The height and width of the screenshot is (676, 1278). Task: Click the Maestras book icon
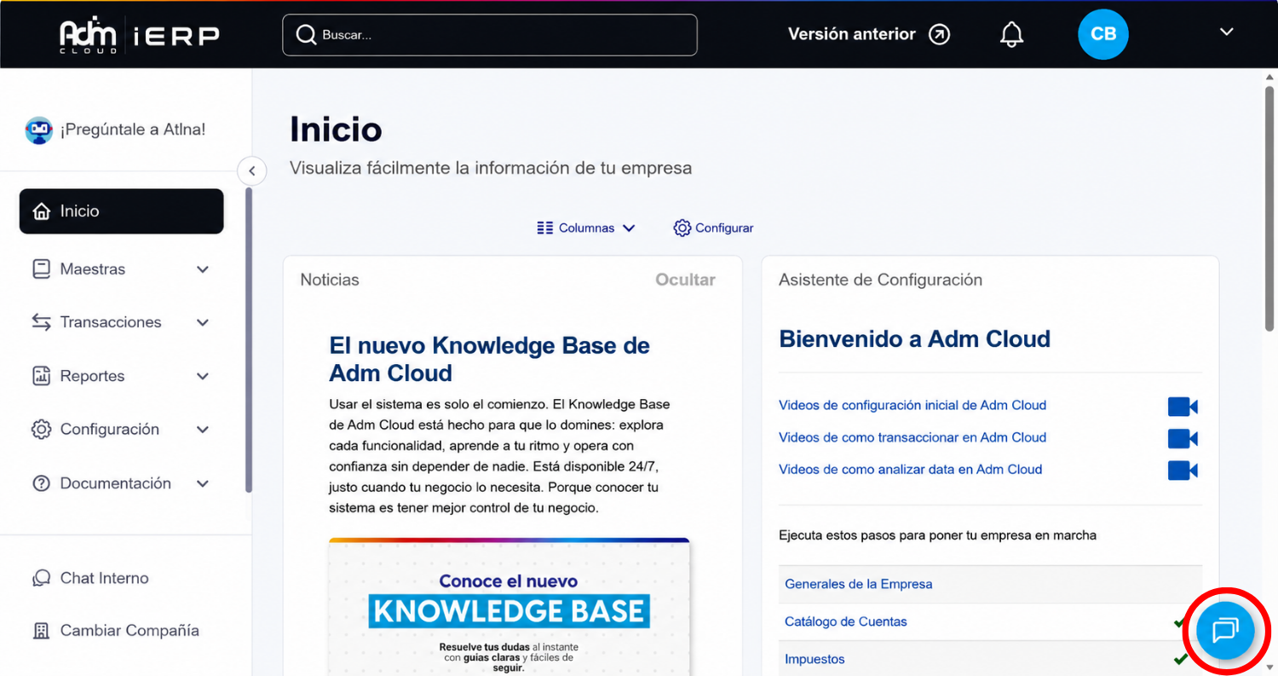tap(41, 269)
